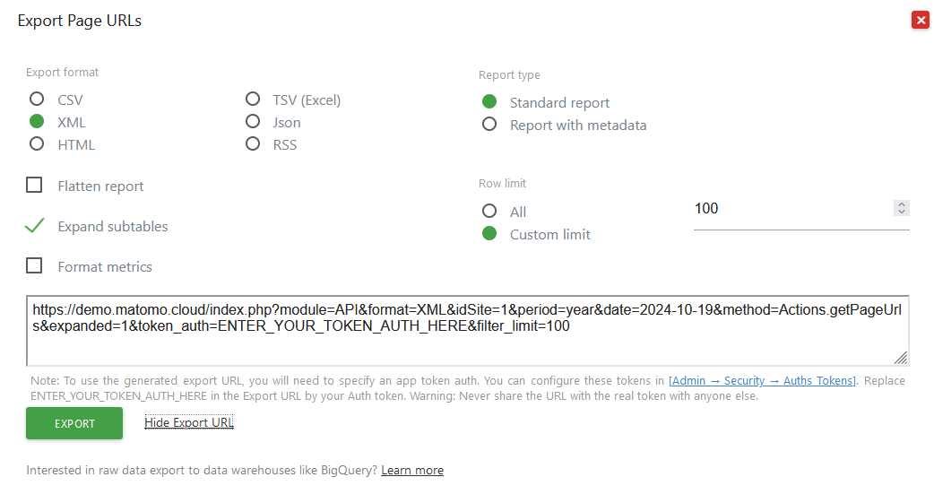The height and width of the screenshot is (503, 934).
Task: Enable Flatten report checkbox
Action: tap(35, 186)
